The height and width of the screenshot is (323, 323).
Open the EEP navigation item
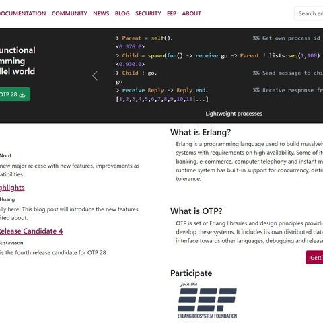(x=172, y=13)
